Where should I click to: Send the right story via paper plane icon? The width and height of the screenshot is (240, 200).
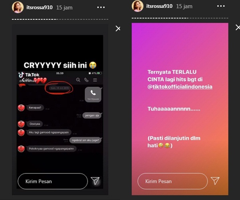tap(215, 181)
